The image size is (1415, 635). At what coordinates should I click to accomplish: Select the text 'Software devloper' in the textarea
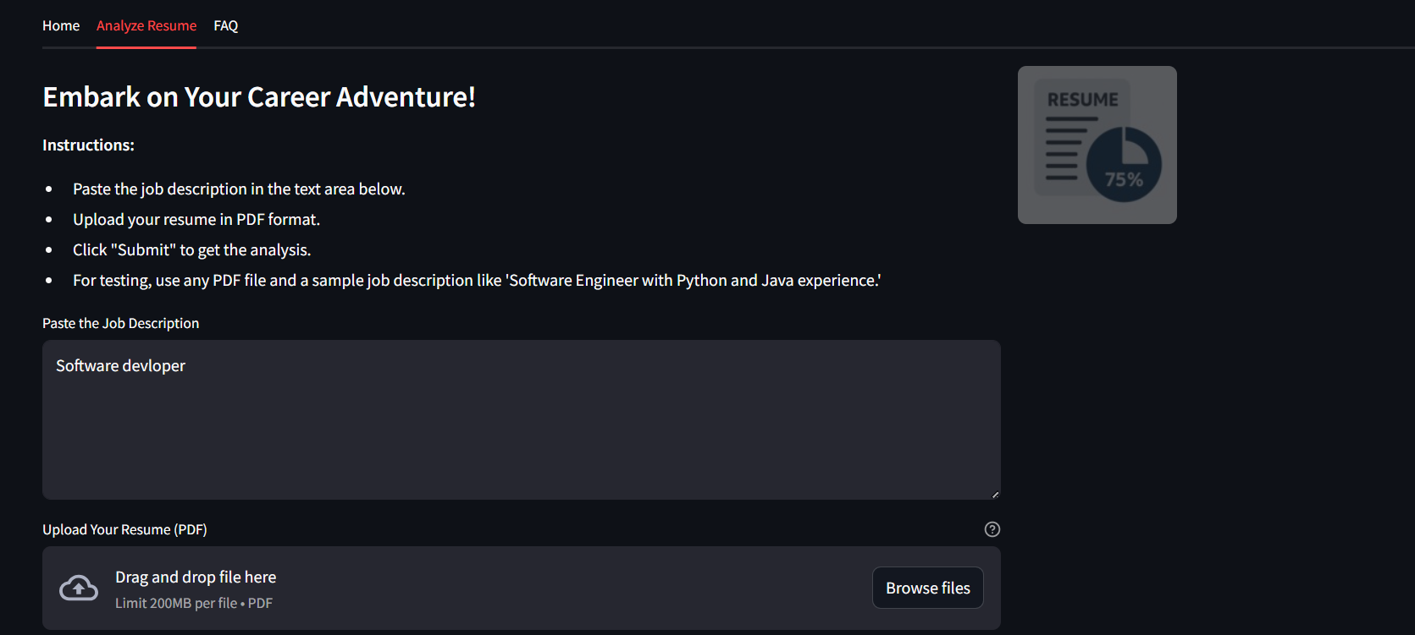tap(120, 364)
